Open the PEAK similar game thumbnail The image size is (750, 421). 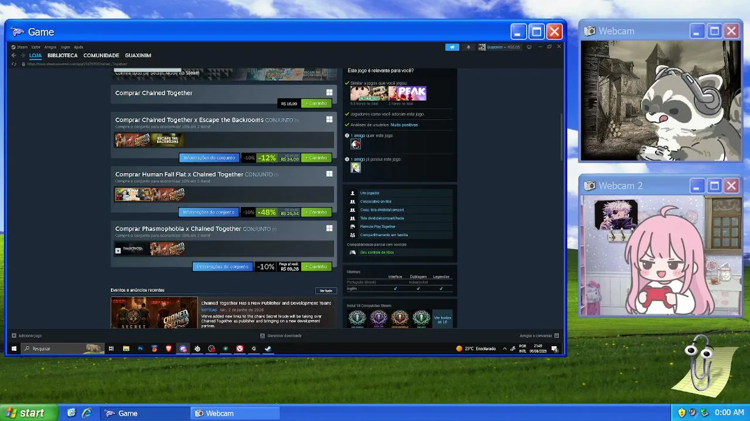tap(407, 94)
